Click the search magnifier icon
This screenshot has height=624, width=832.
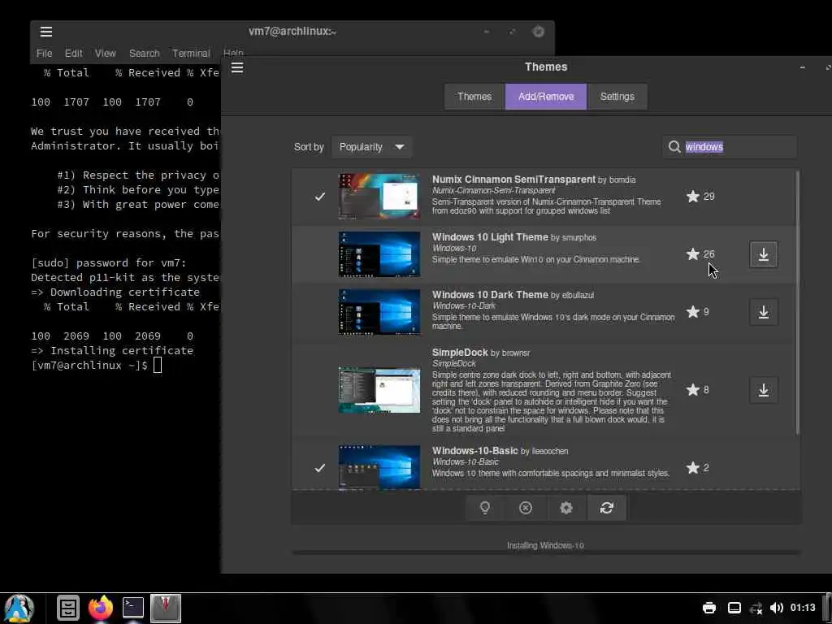tap(674, 147)
